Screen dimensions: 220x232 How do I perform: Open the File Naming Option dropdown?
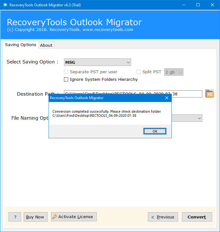(x=187, y=118)
